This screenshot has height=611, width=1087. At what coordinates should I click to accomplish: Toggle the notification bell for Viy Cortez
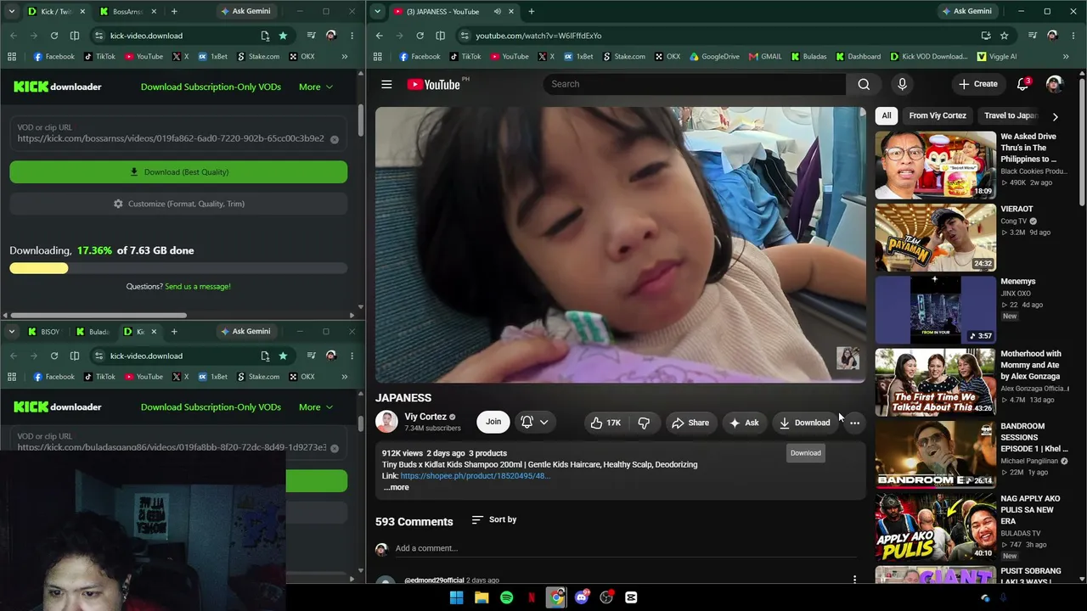(x=534, y=423)
